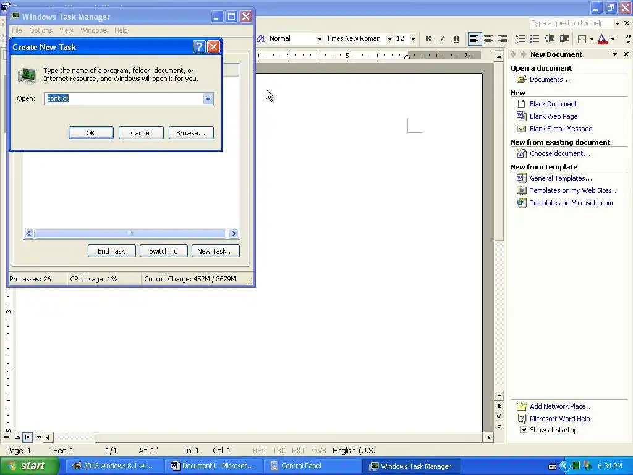Screen dimensions: 633x475
Task: Toggle Italic formatting in Word toolbar
Action: [442, 39]
